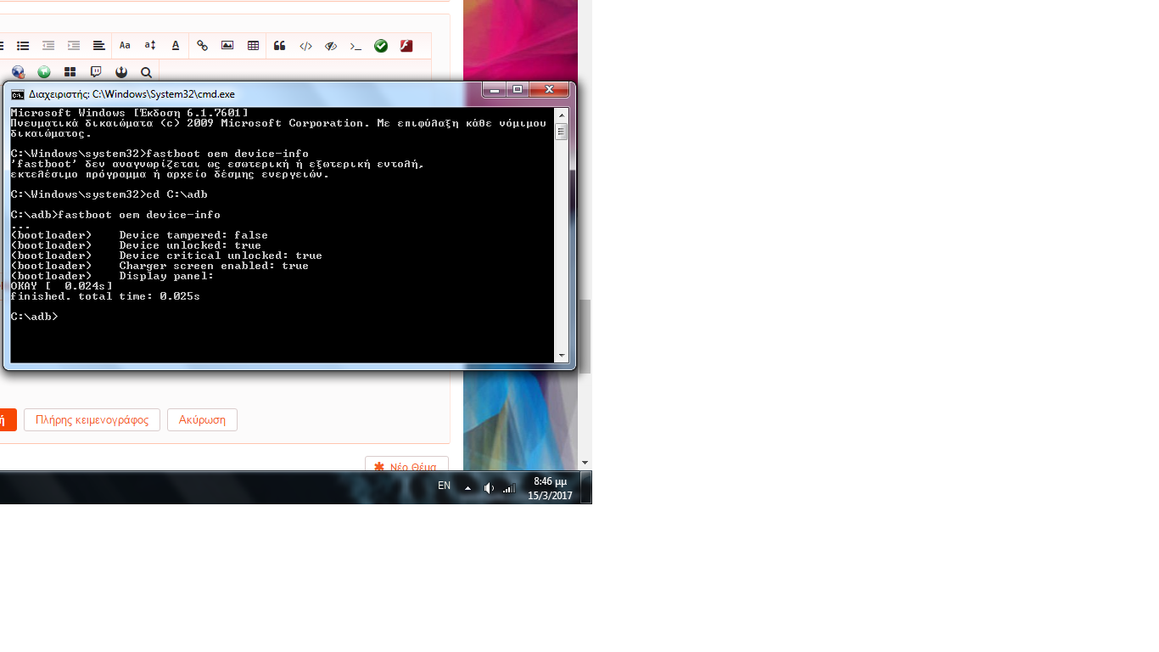Click the green checkmark toolbar icon
The width and height of the screenshot is (1159, 652).
point(381,46)
